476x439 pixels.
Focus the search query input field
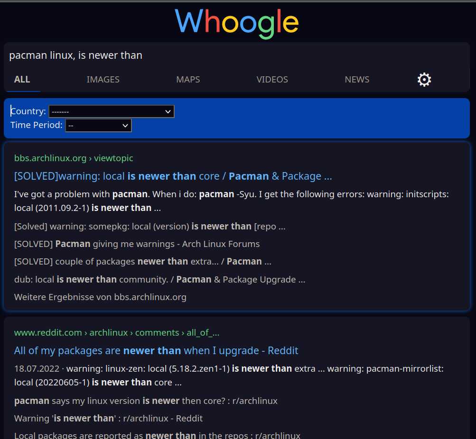(237, 55)
